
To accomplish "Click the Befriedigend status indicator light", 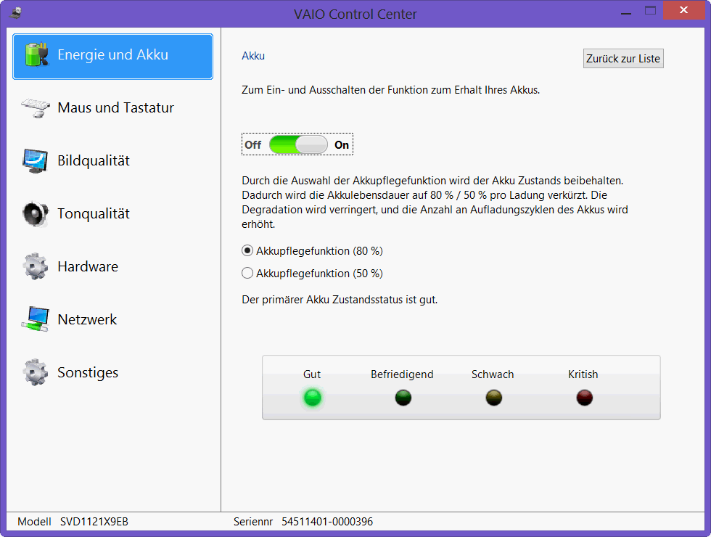I will click(x=403, y=398).
